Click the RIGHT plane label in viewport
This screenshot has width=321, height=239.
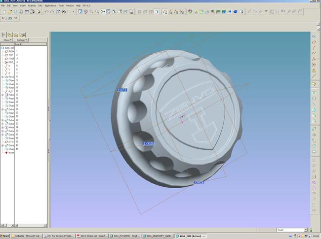tap(199, 183)
